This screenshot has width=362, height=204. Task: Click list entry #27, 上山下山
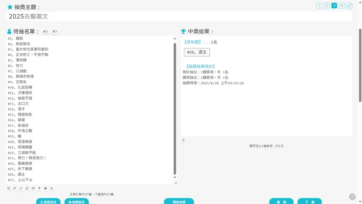click(x=20, y=180)
